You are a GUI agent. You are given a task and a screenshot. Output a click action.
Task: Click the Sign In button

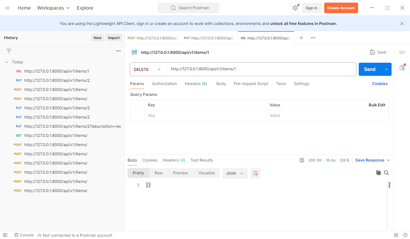click(x=311, y=8)
